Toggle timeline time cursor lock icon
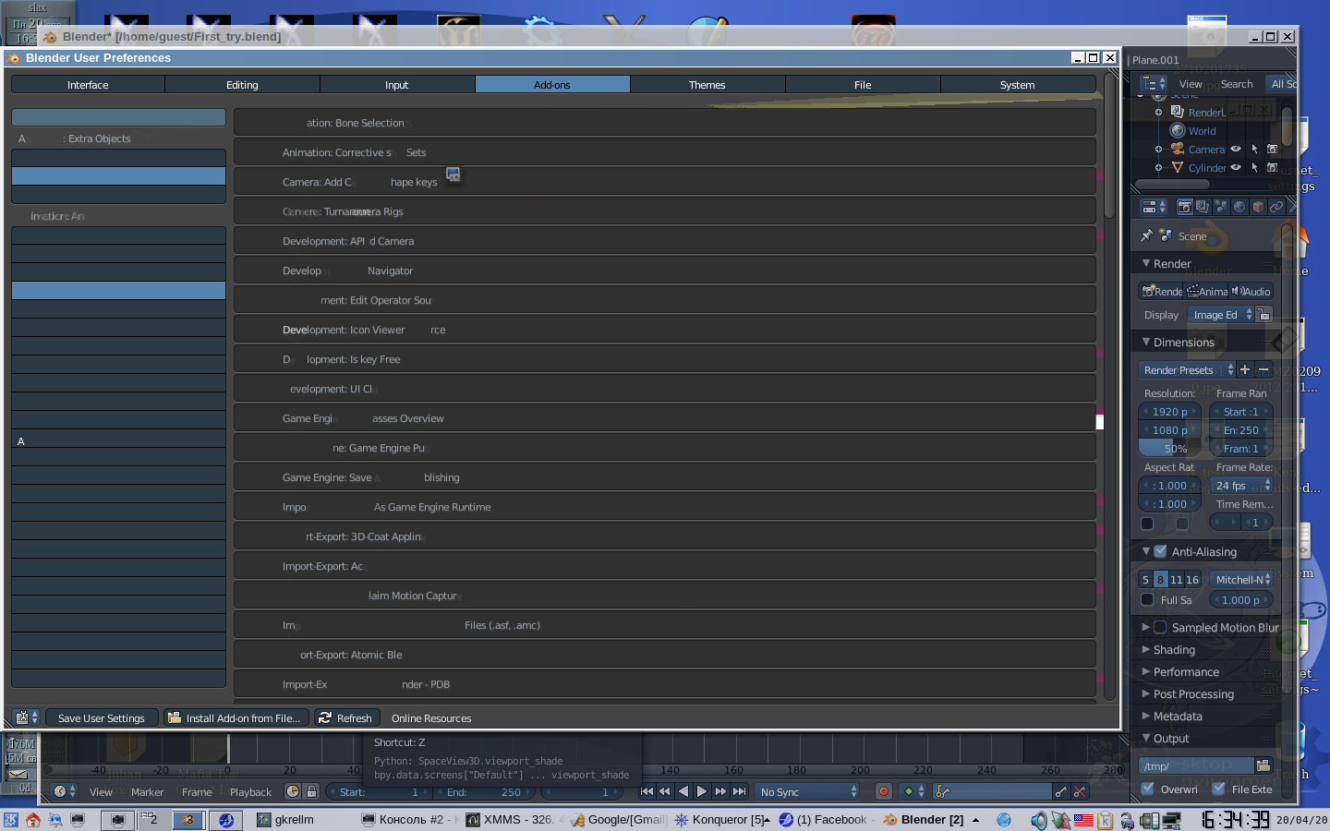This screenshot has height=831, width=1330. click(x=311, y=791)
